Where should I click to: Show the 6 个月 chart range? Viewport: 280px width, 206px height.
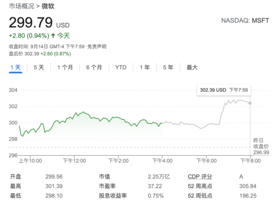click(94, 67)
